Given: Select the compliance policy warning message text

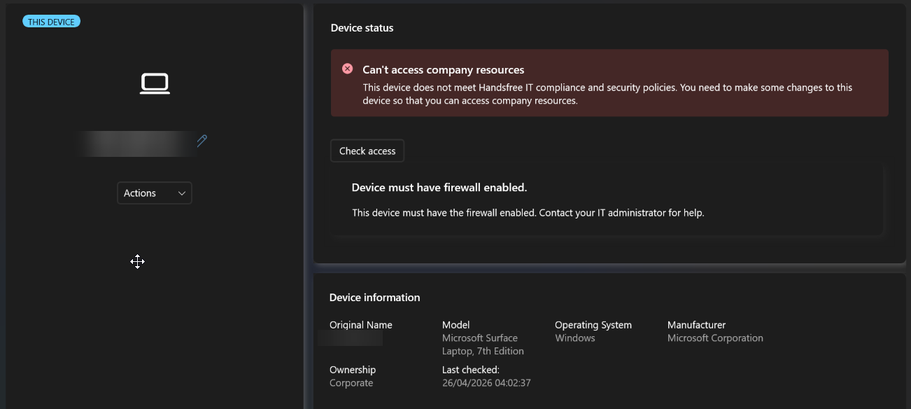Looking at the screenshot, I should point(607,94).
